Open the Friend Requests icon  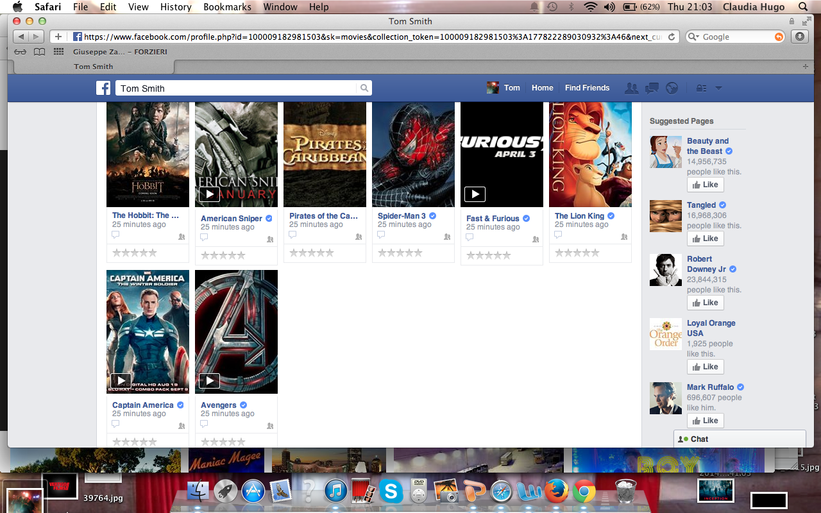point(631,88)
